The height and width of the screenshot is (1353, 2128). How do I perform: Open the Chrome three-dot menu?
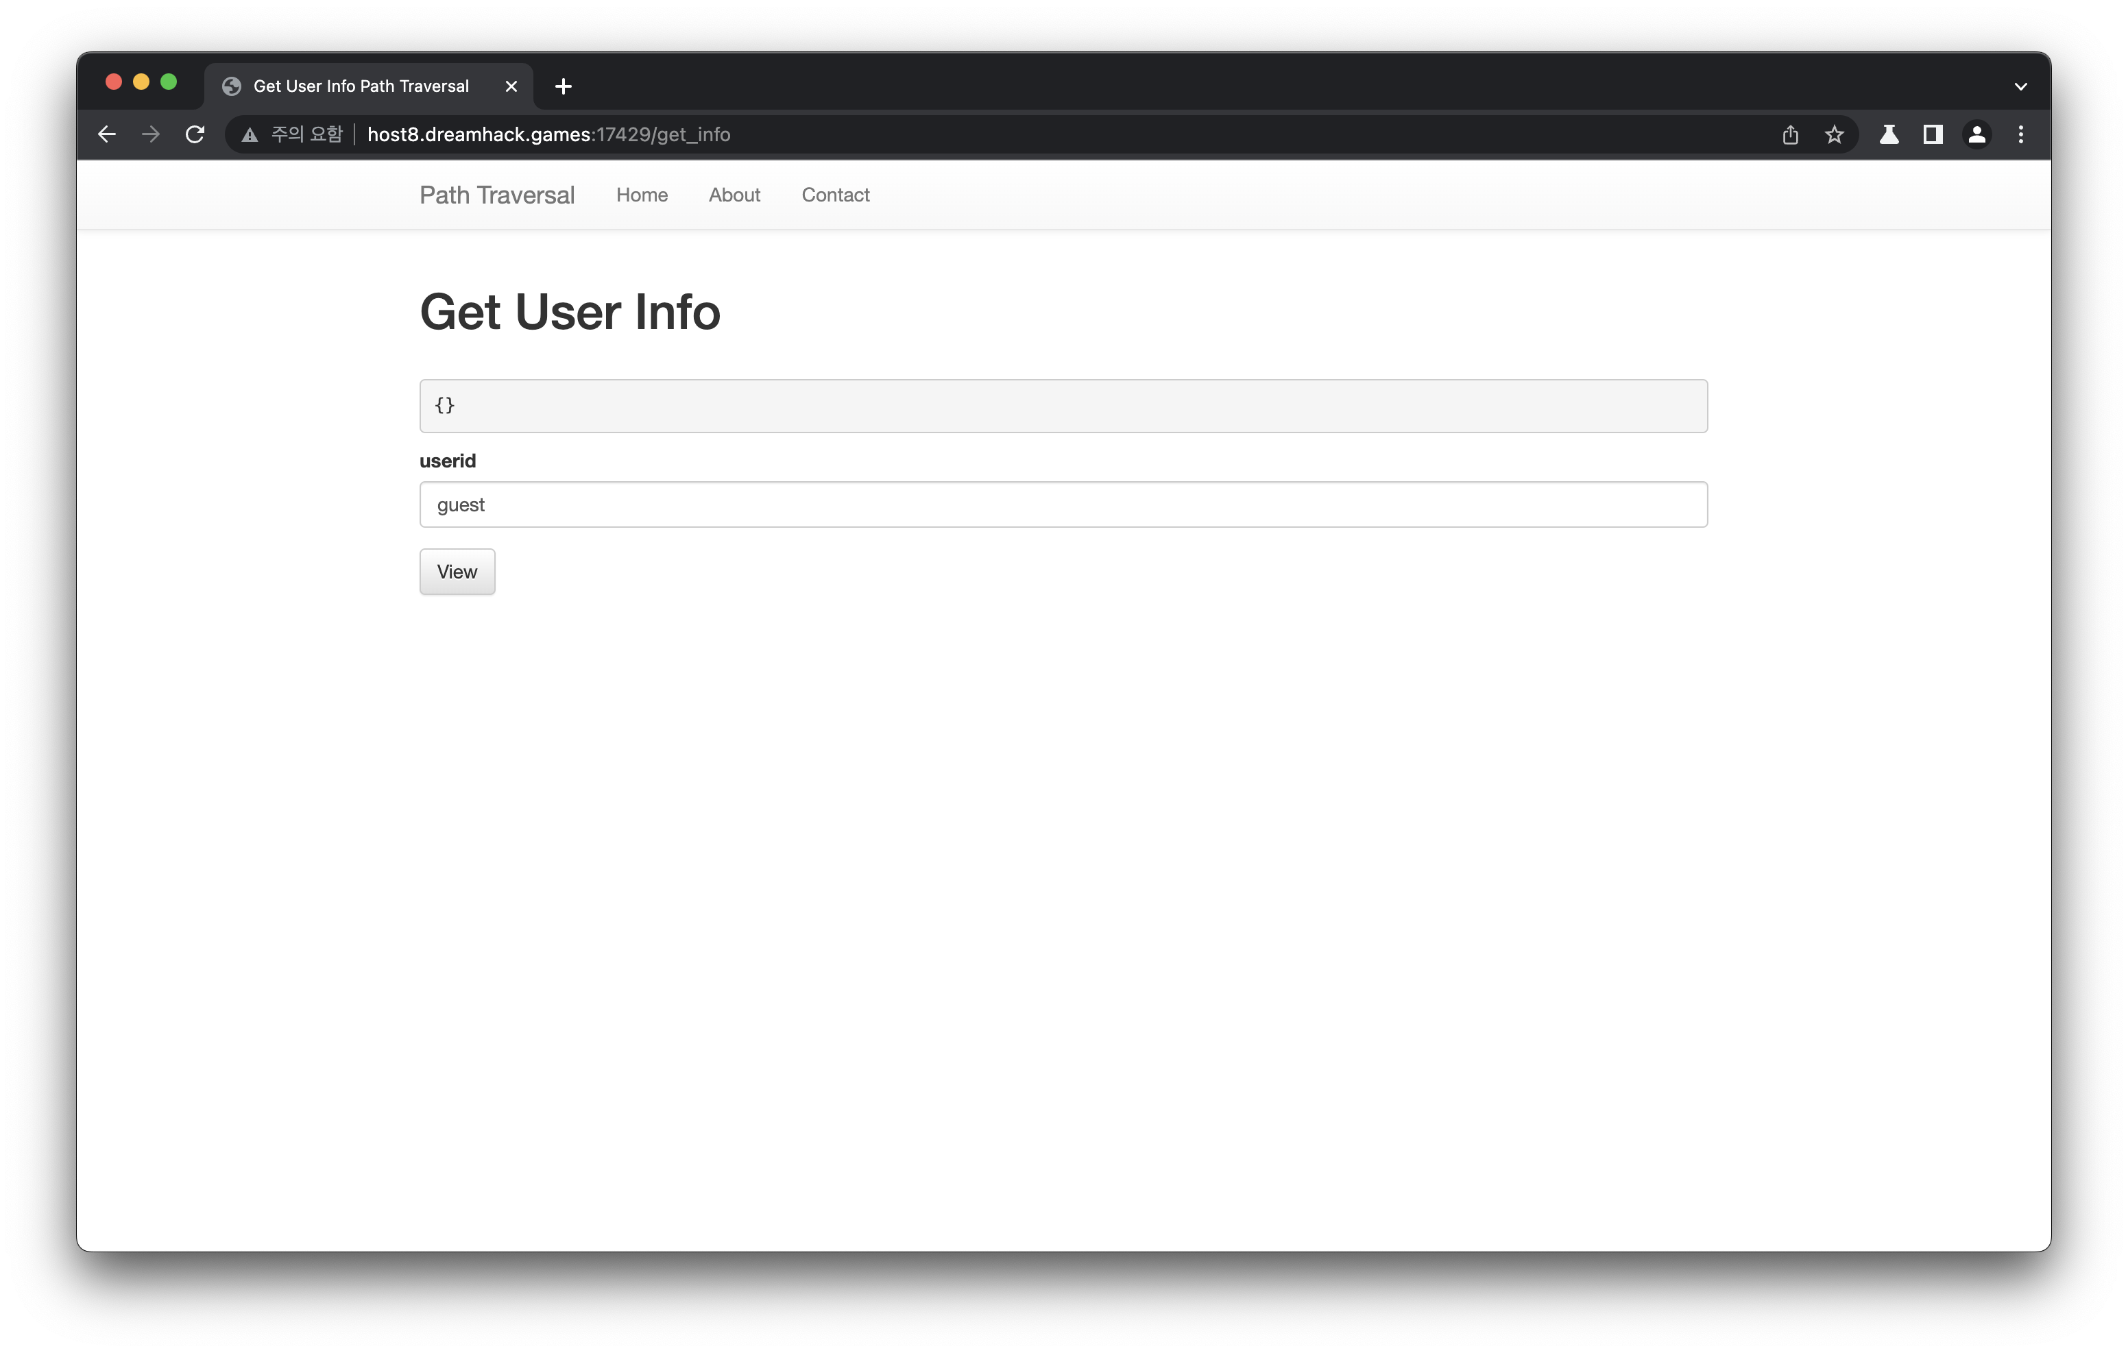2020,134
